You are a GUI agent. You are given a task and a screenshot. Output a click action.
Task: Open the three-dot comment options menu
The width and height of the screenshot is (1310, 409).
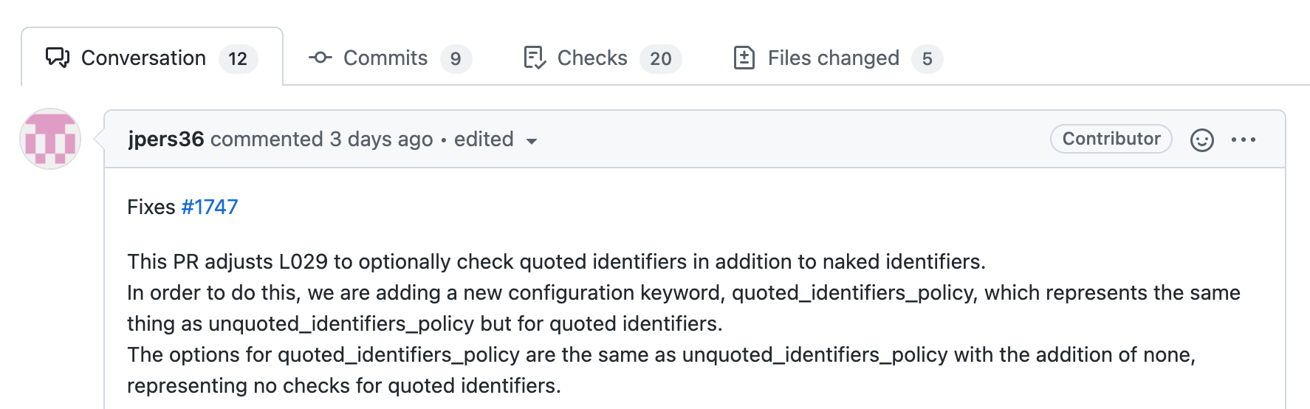click(x=1244, y=140)
